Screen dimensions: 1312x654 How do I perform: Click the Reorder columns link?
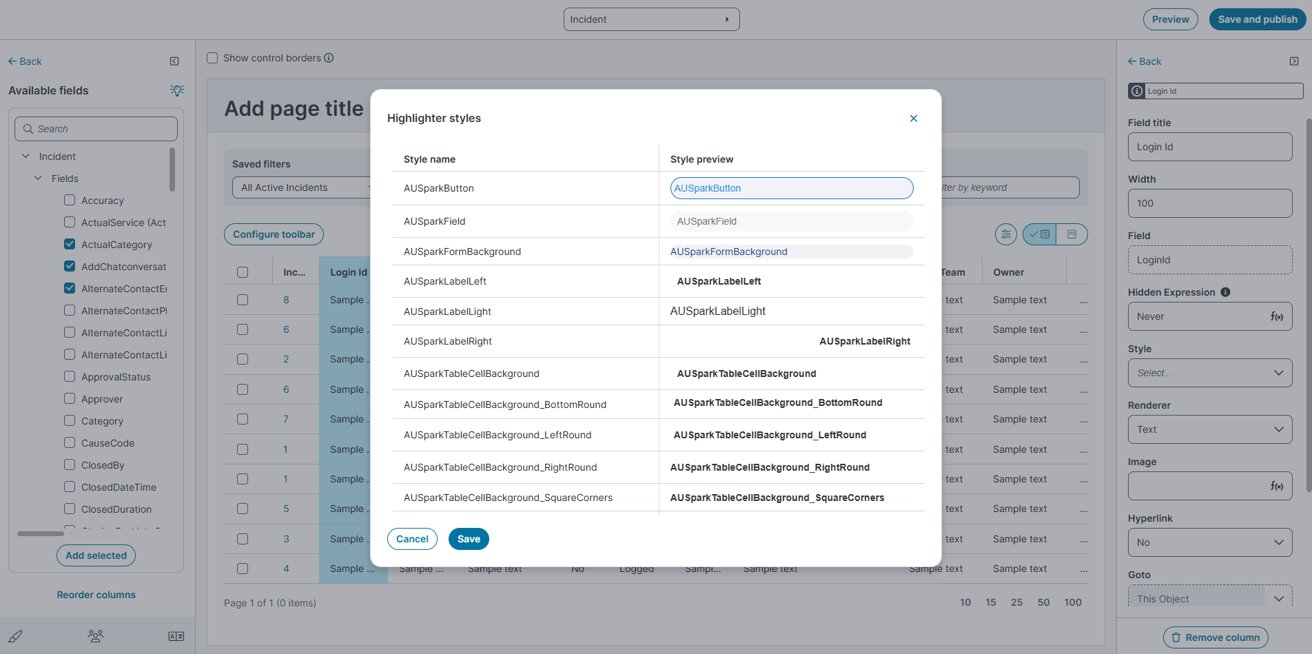click(x=96, y=595)
